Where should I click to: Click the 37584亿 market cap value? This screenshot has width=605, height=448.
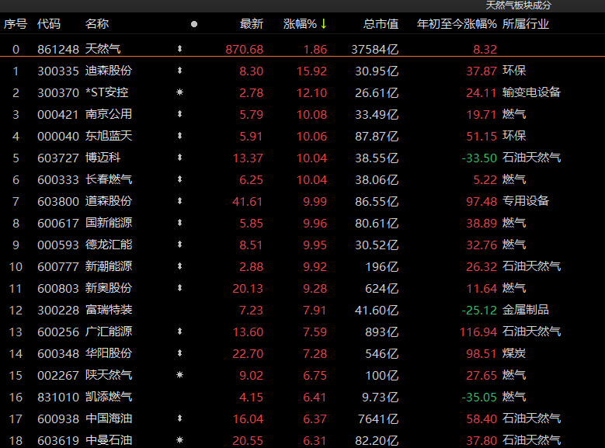click(x=374, y=50)
